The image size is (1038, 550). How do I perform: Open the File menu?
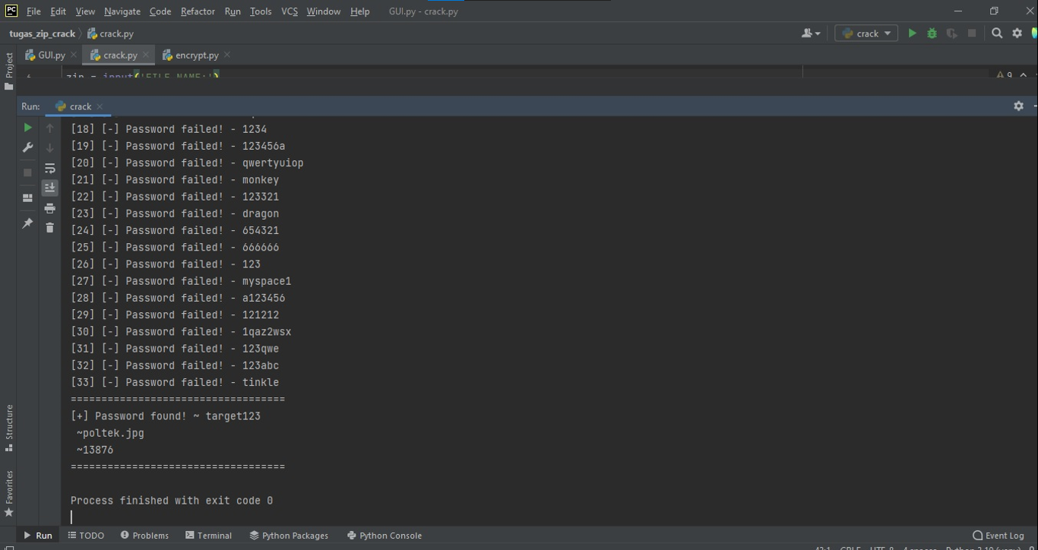pos(33,11)
